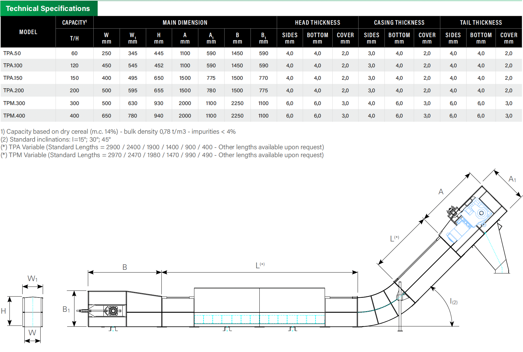Click the capacity value 300 for TPM.300
The width and height of the screenshot is (523, 352).
(74, 103)
